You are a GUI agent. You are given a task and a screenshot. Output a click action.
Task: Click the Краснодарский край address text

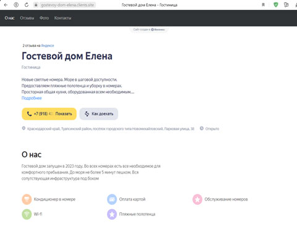111,129
